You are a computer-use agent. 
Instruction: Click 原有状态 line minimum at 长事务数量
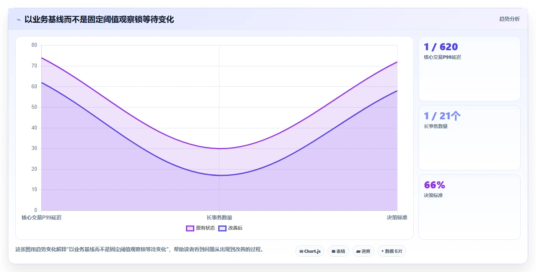tap(219, 148)
